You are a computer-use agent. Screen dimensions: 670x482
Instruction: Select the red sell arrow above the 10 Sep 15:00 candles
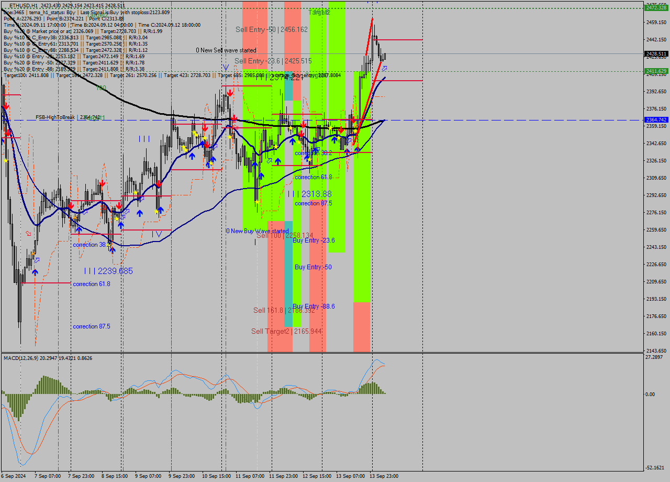[x=230, y=92]
